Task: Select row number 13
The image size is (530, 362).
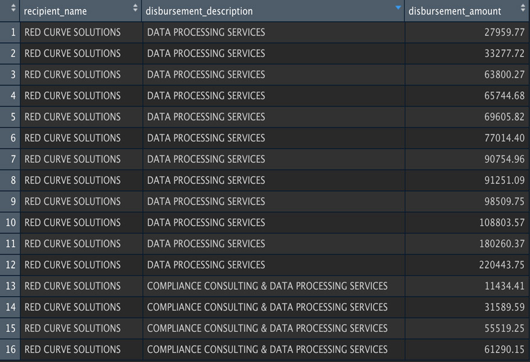Action: pos(10,286)
